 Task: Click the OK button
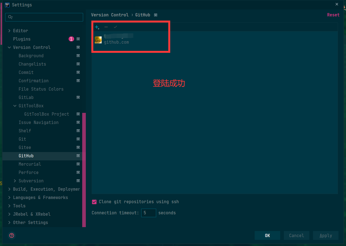tap(267, 235)
